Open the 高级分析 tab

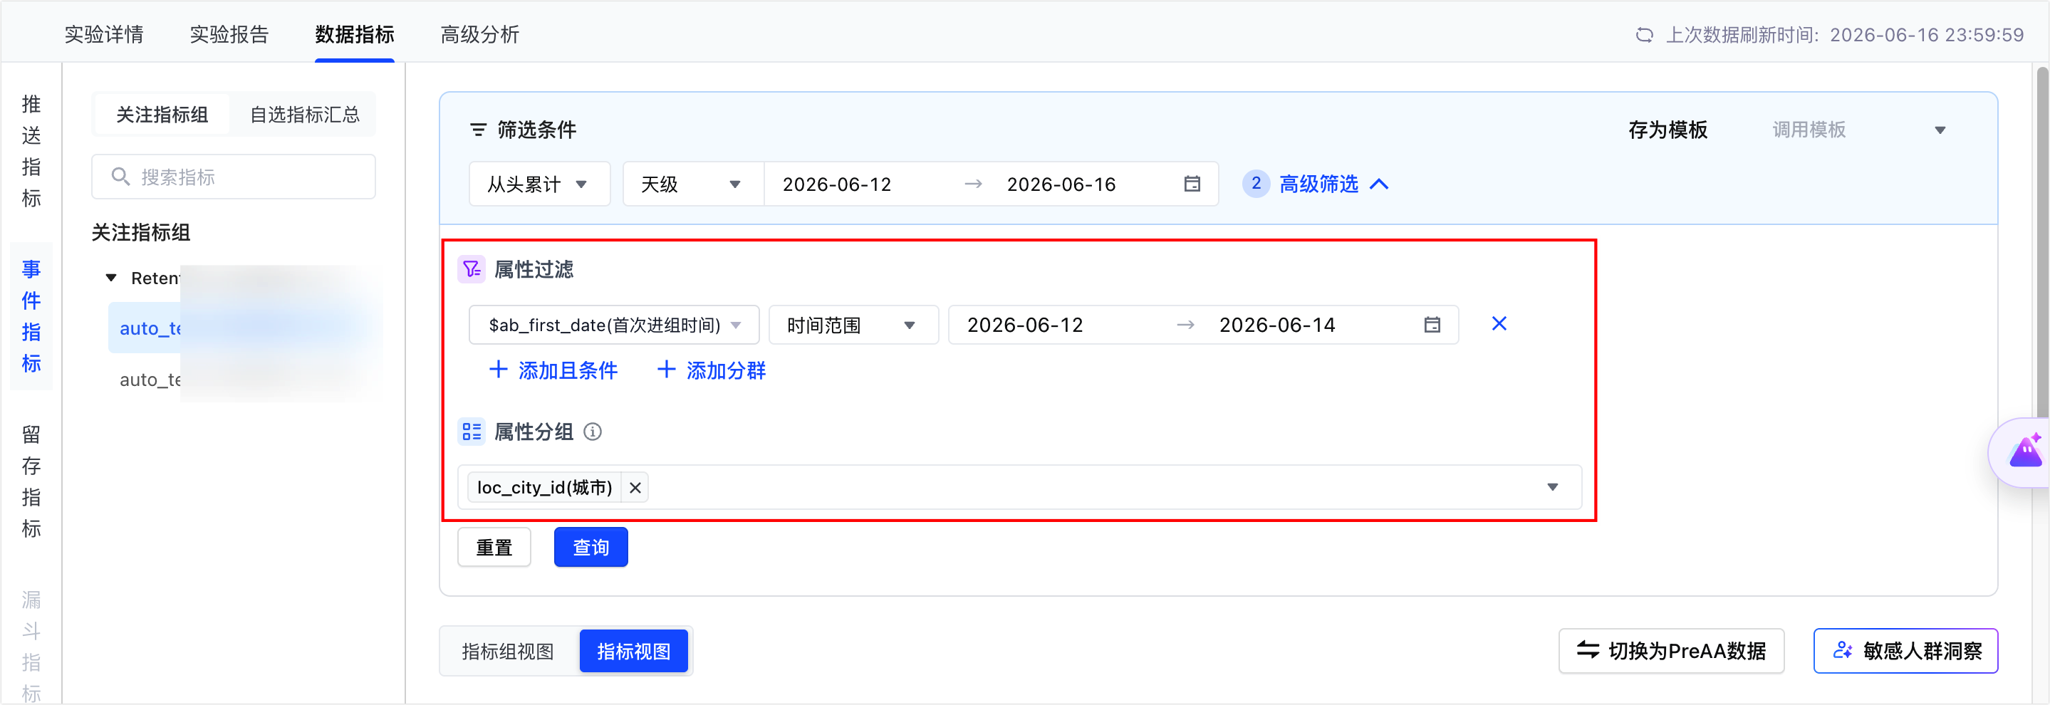[x=480, y=34]
